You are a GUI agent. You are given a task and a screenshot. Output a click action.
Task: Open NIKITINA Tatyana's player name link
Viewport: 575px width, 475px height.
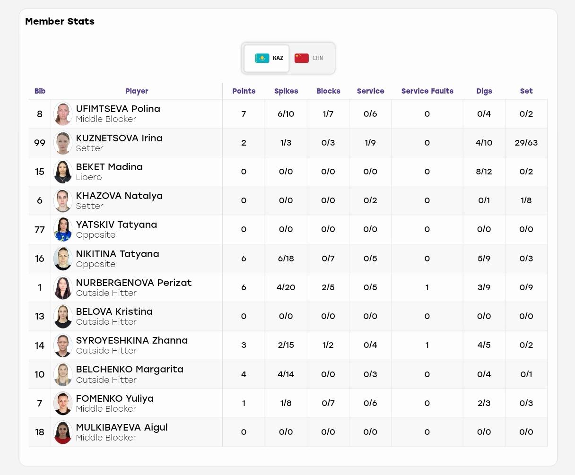pyautogui.click(x=118, y=254)
